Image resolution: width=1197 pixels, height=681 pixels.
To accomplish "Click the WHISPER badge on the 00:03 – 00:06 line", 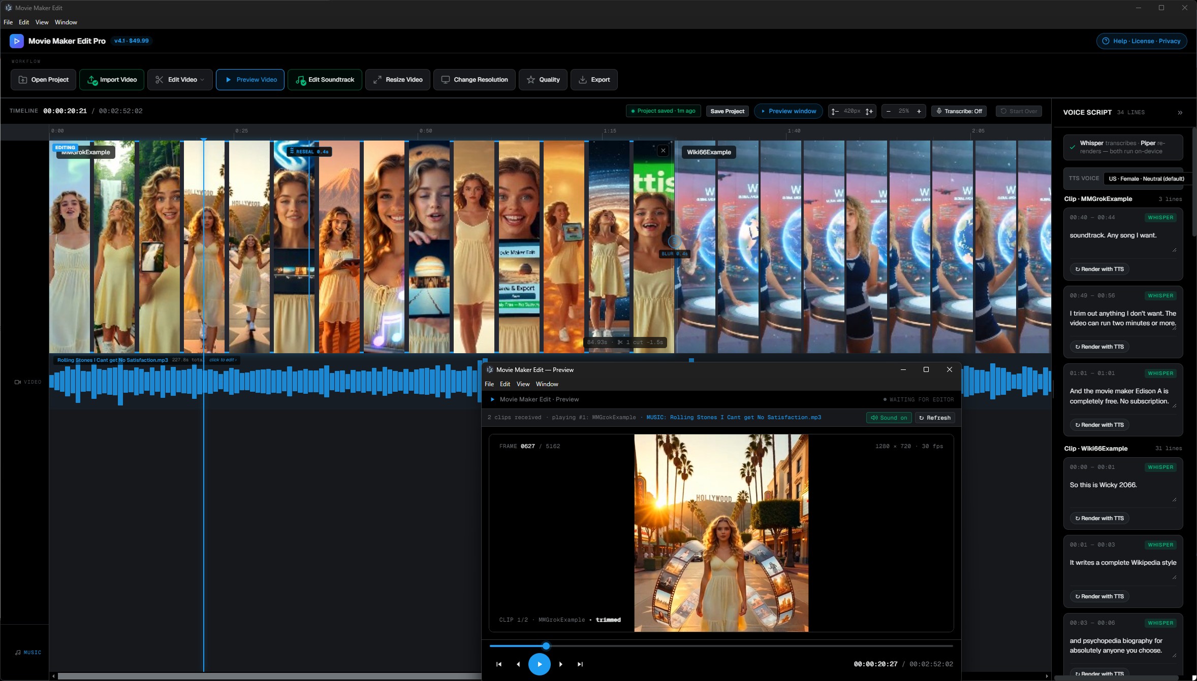I will point(1160,623).
